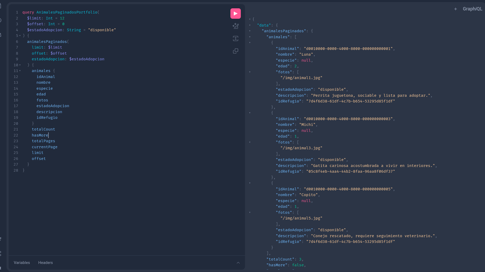Collapse the "data" object in the response
Screen dimensions: 485x272
[x=250, y=25]
